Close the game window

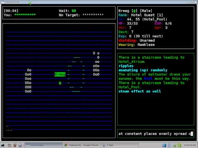pos(196,2)
